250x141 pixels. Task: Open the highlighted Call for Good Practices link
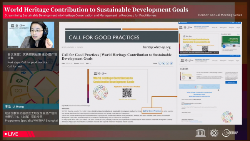pyautogui.click(x=152, y=111)
